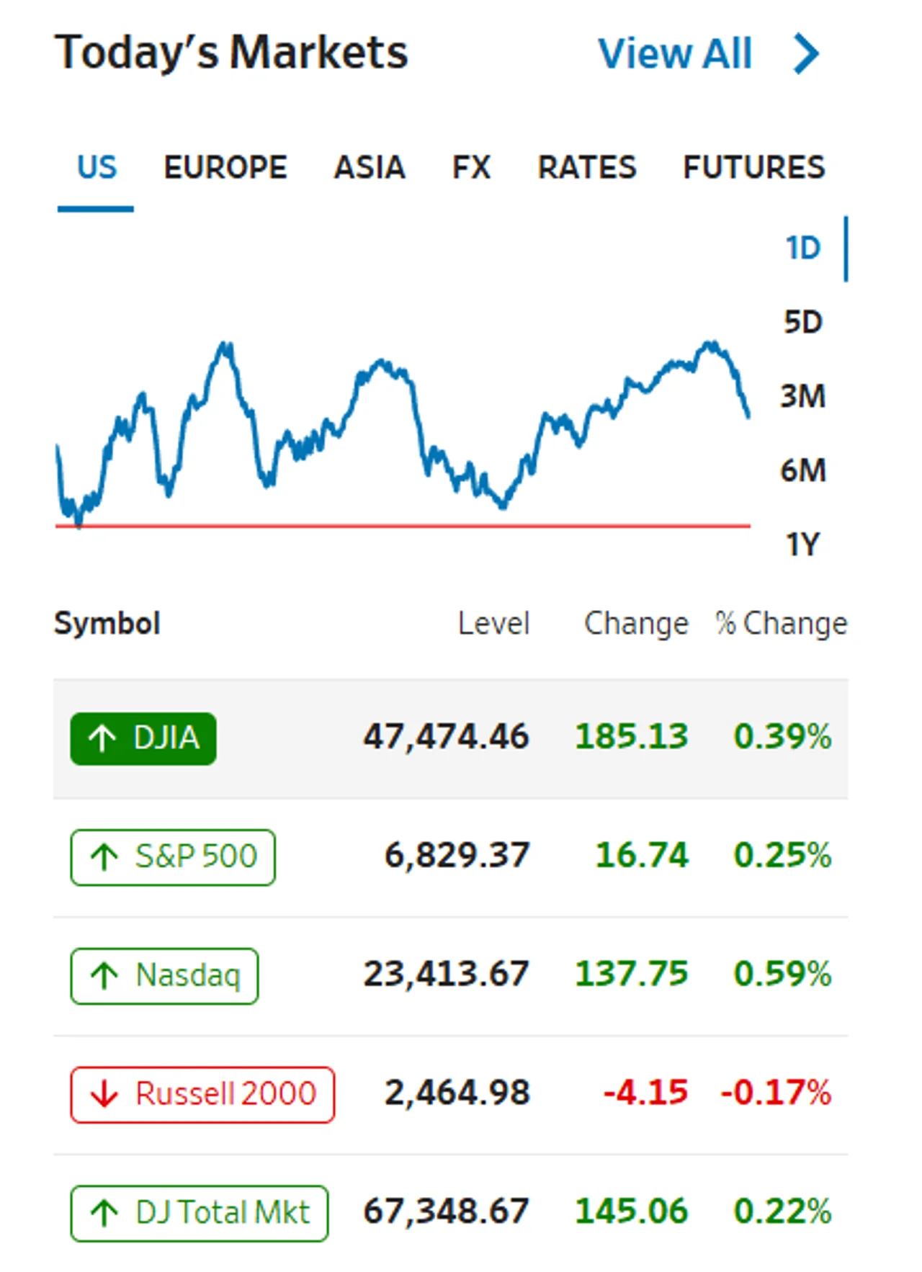The height and width of the screenshot is (1272, 922).
Task: Select the RATES tab
Action: tap(587, 168)
